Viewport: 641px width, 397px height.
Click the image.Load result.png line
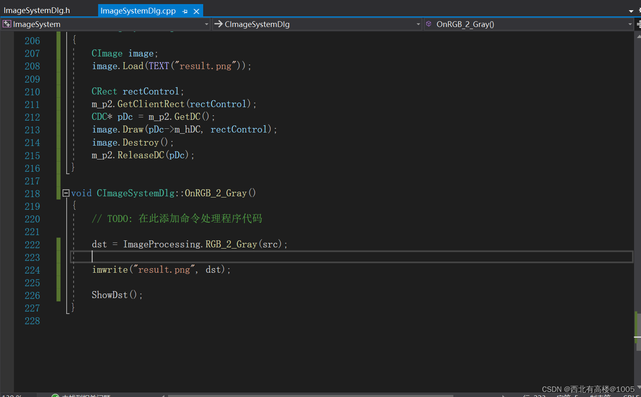pos(172,66)
